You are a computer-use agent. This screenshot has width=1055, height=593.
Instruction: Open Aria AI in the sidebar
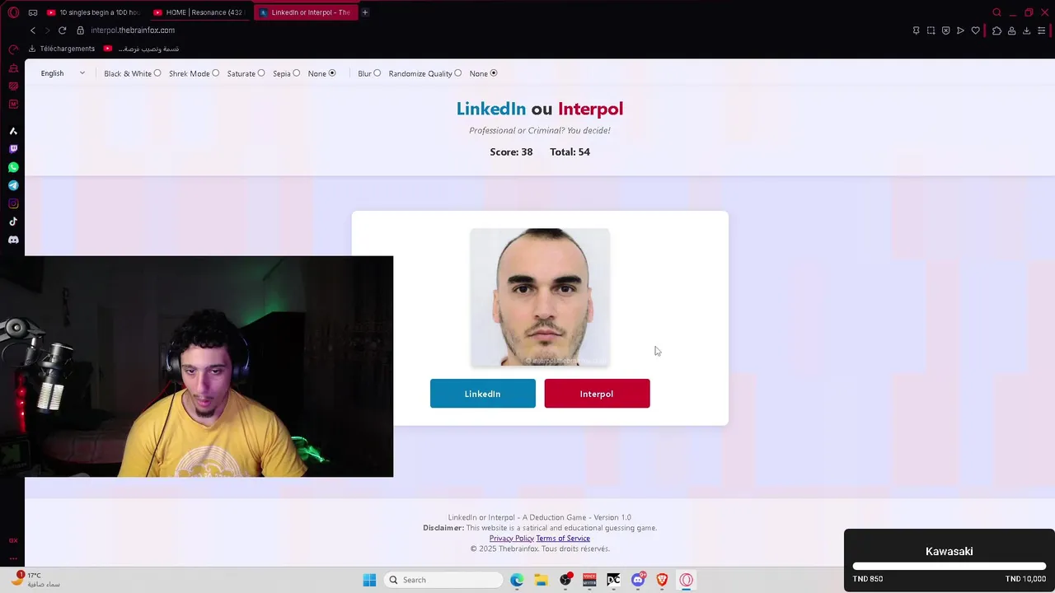click(x=13, y=131)
